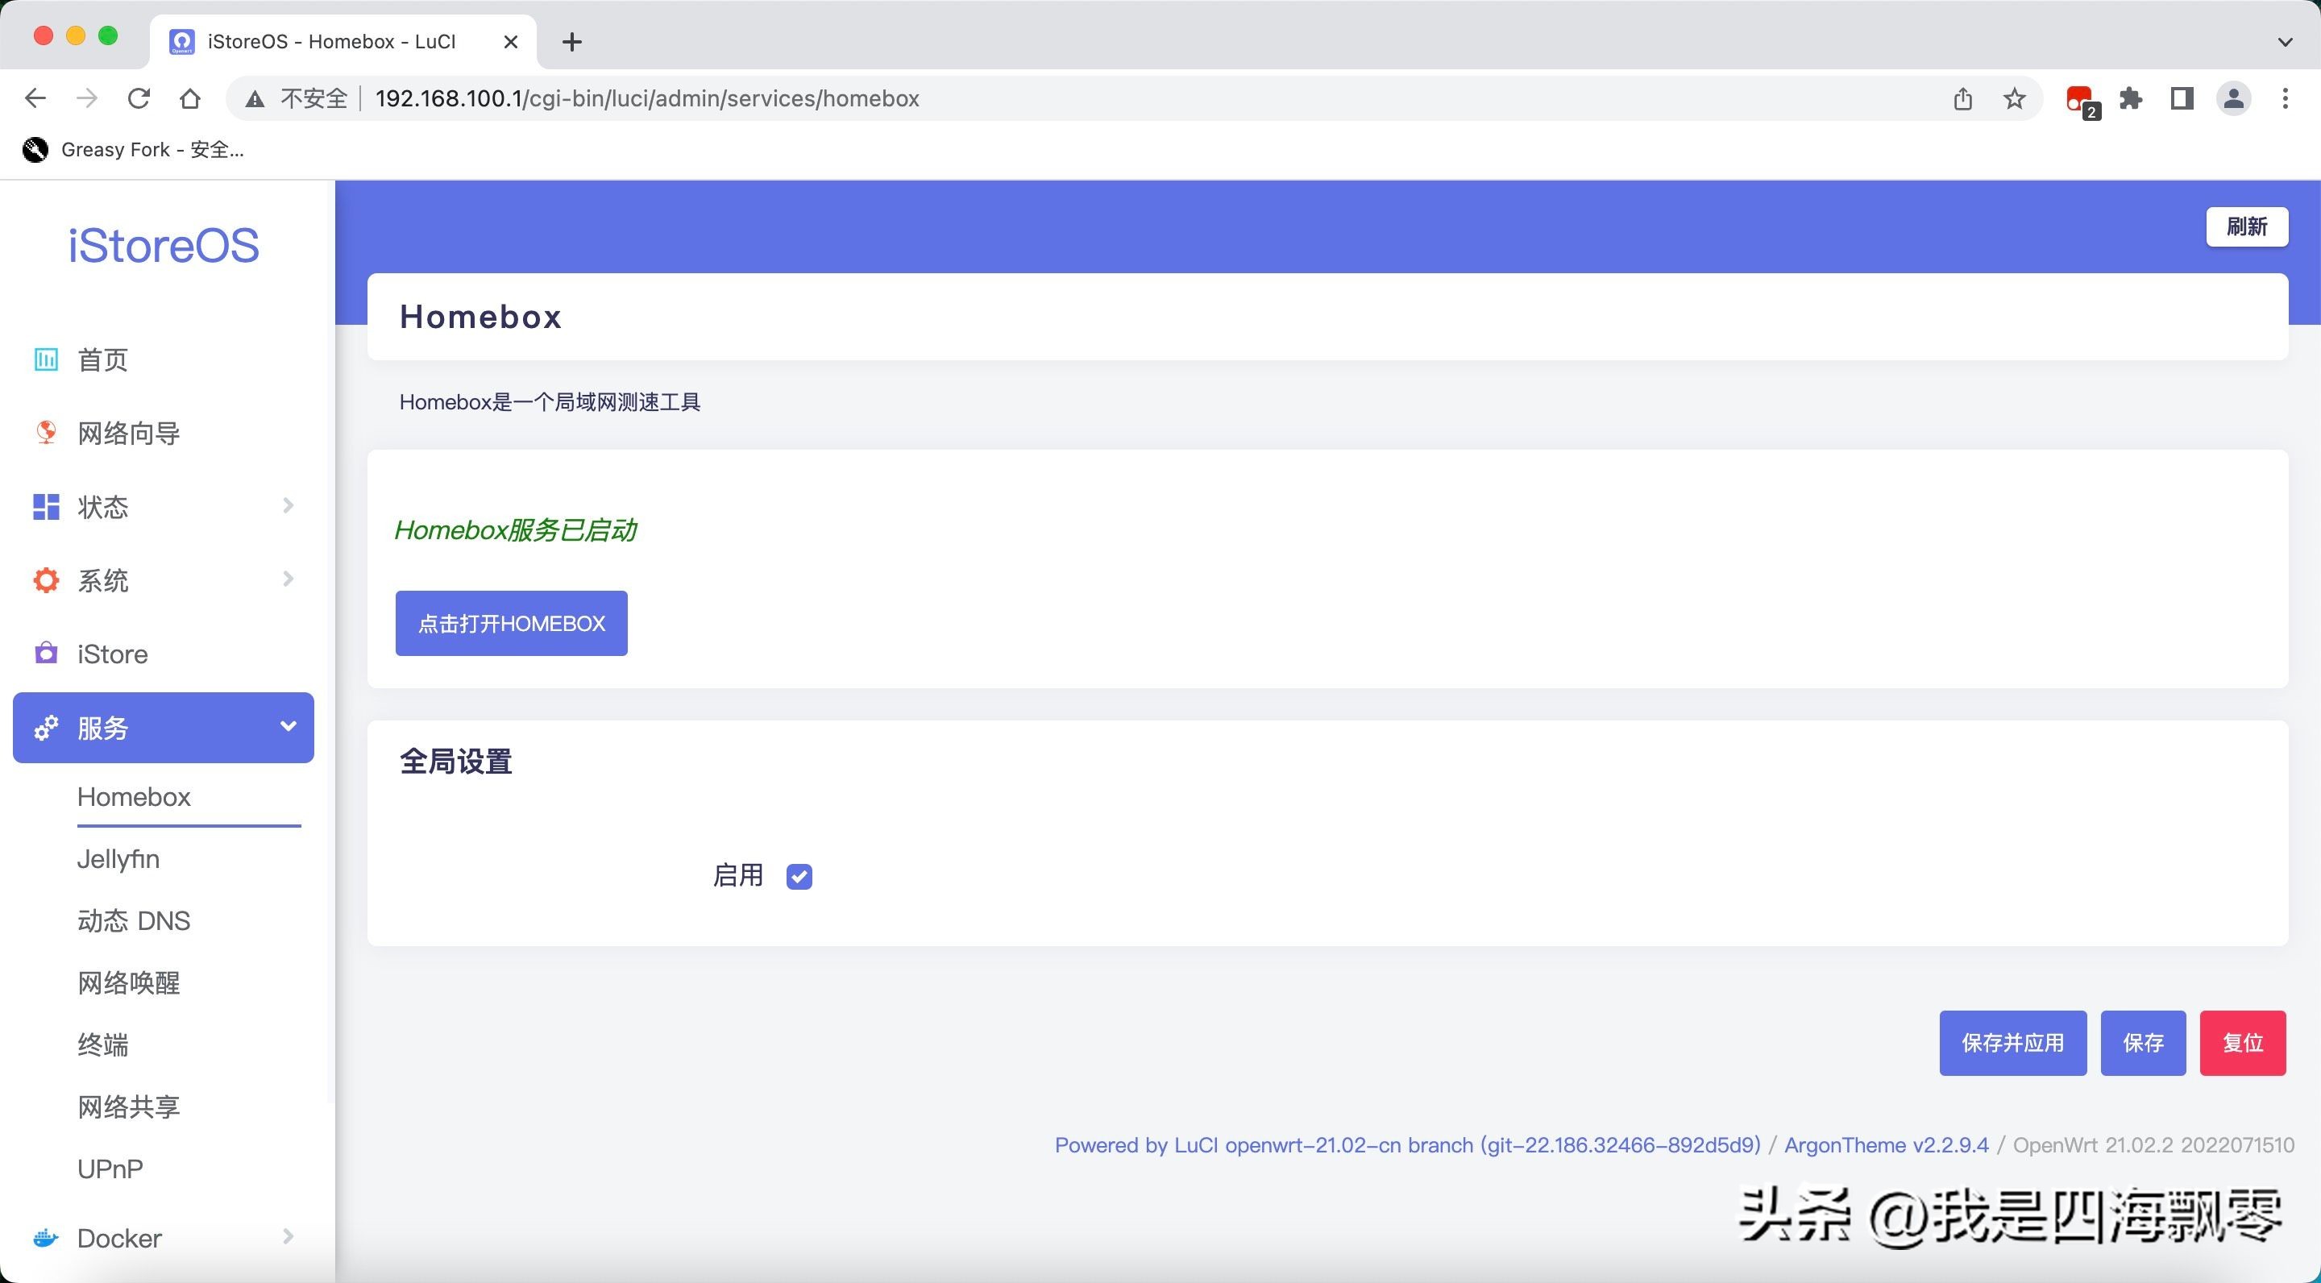The height and width of the screenshot is (1283, 2321).
Task: Click the 首页 home dashboard icon
Action: click(x=45, y=359)
